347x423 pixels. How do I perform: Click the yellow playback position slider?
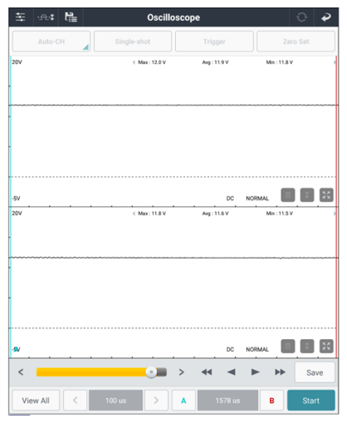[101, 372]
